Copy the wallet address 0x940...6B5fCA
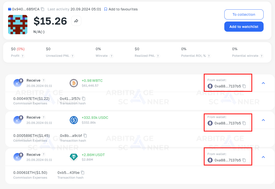Screen dimensions: 275x189 [x=43, y=9]
